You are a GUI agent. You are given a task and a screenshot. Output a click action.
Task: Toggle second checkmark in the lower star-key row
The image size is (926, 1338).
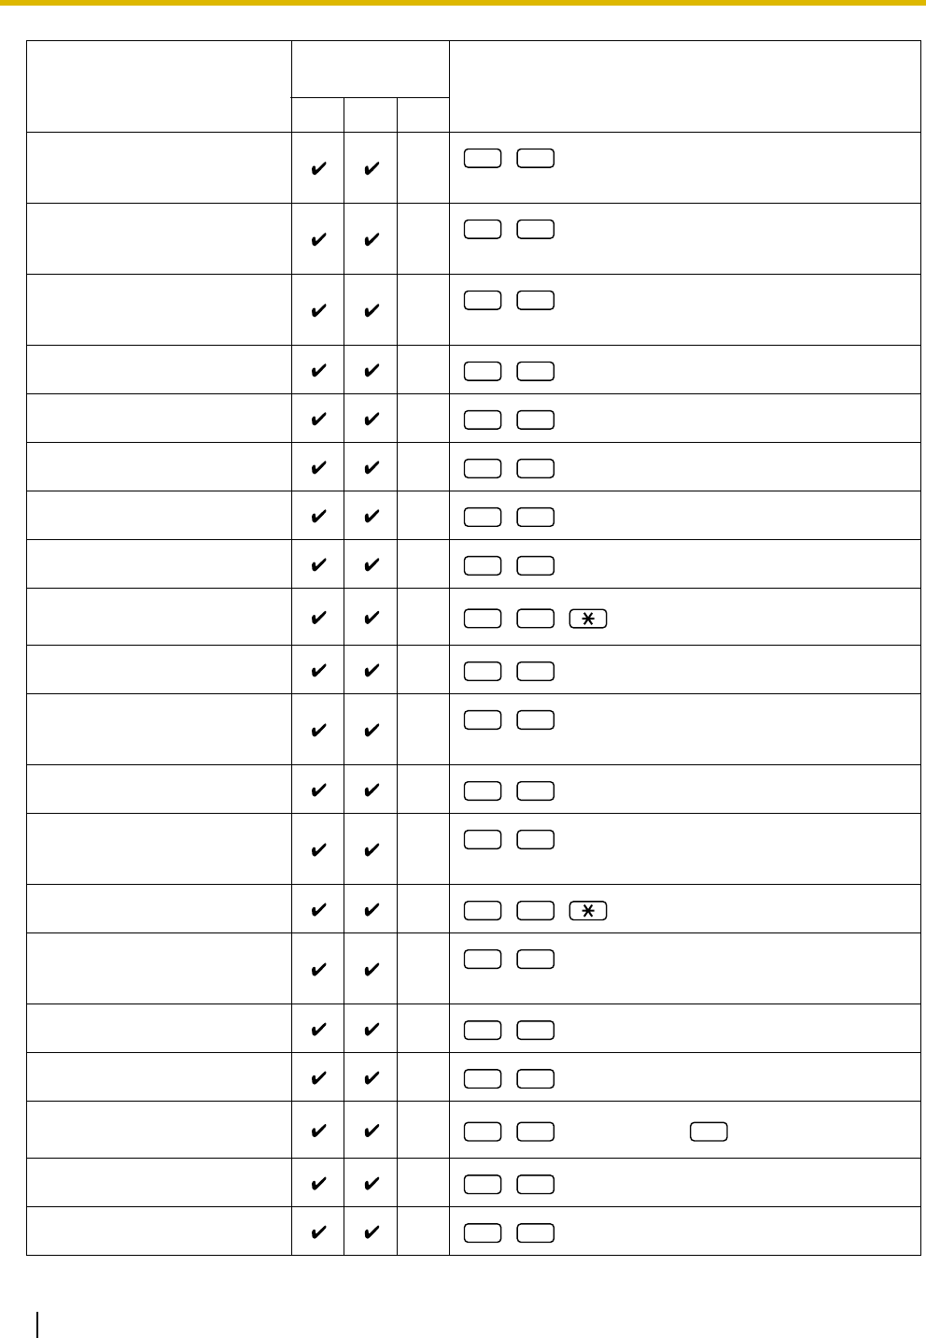[x=371, y=909]
